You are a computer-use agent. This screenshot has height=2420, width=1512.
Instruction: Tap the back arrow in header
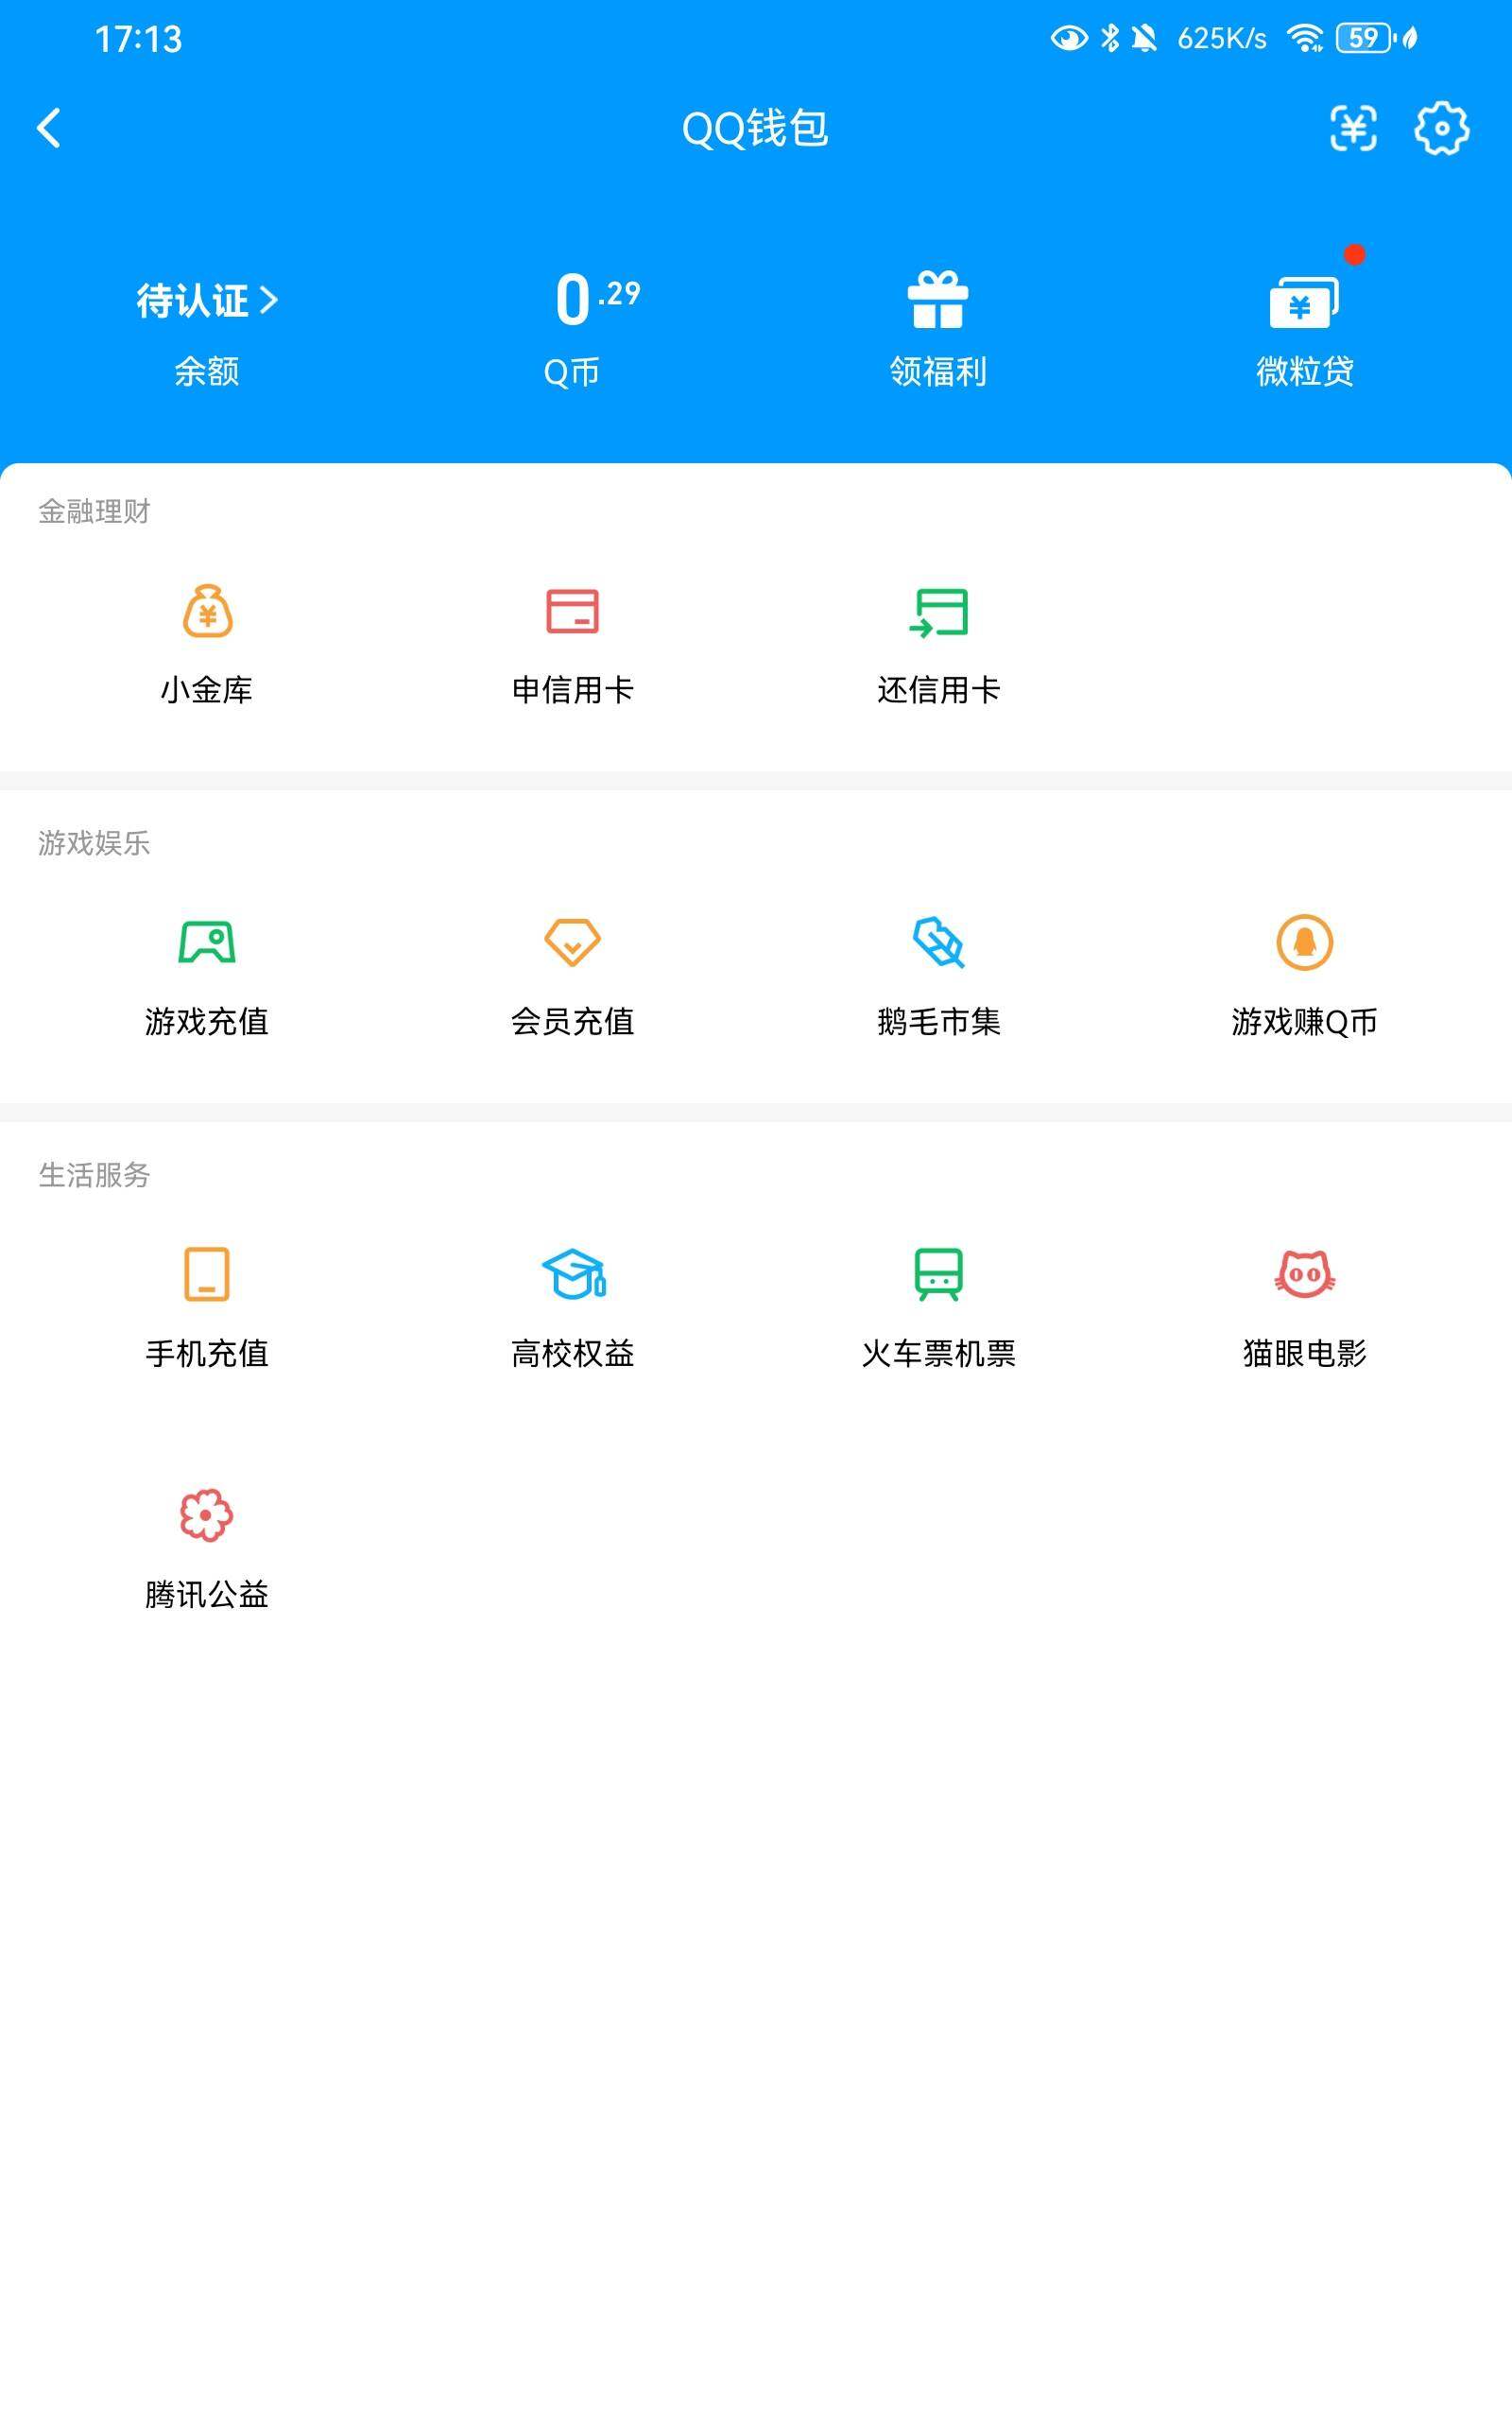(x=48, y=128)
